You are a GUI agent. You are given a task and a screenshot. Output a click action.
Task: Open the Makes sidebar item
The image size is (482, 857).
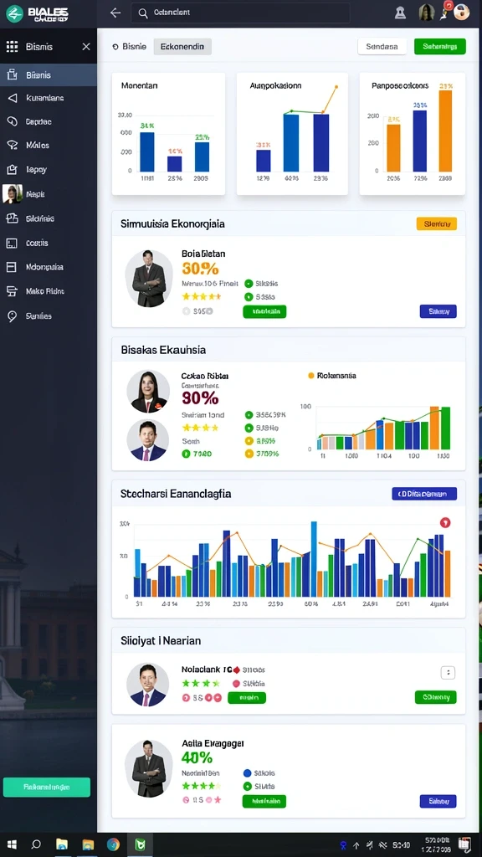38,145
